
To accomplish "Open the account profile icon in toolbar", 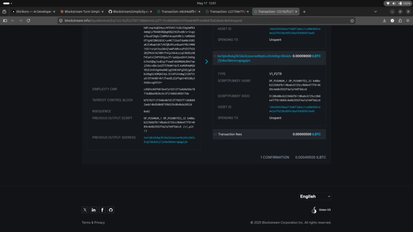I will [x=393, y=20].
